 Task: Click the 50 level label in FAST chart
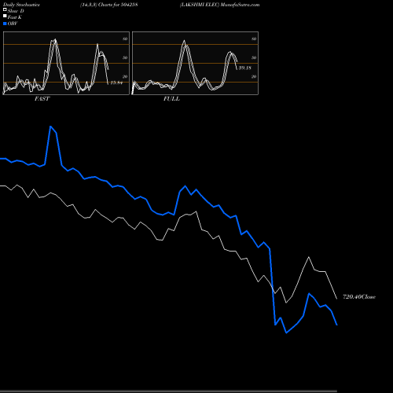(x=125, y=57)
